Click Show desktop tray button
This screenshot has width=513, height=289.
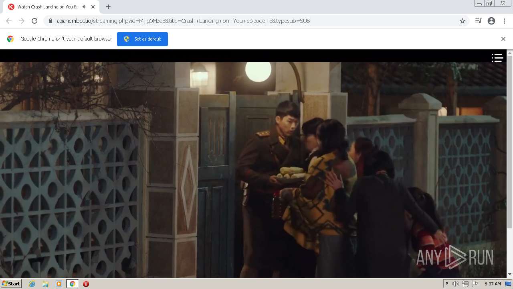[509, 284]
